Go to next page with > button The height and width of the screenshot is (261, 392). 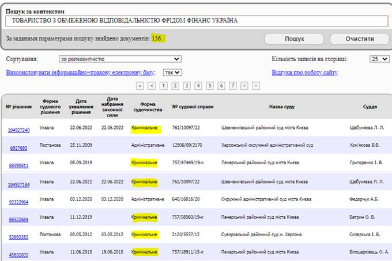pos(244,86)
